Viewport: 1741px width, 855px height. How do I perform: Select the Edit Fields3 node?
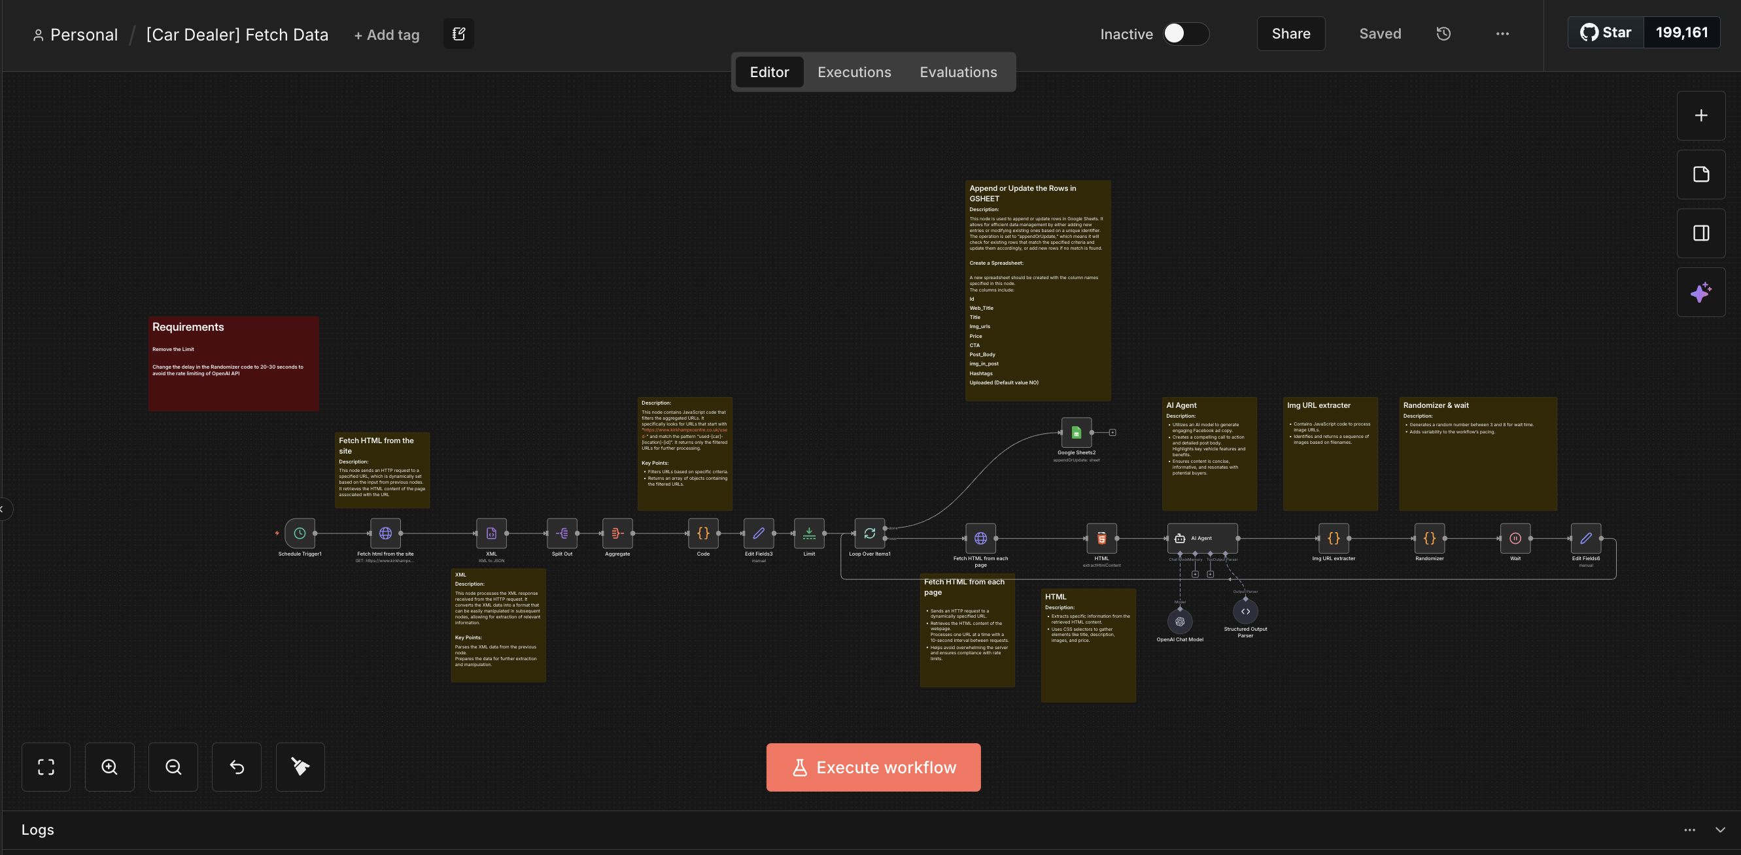tap(758, 533)
